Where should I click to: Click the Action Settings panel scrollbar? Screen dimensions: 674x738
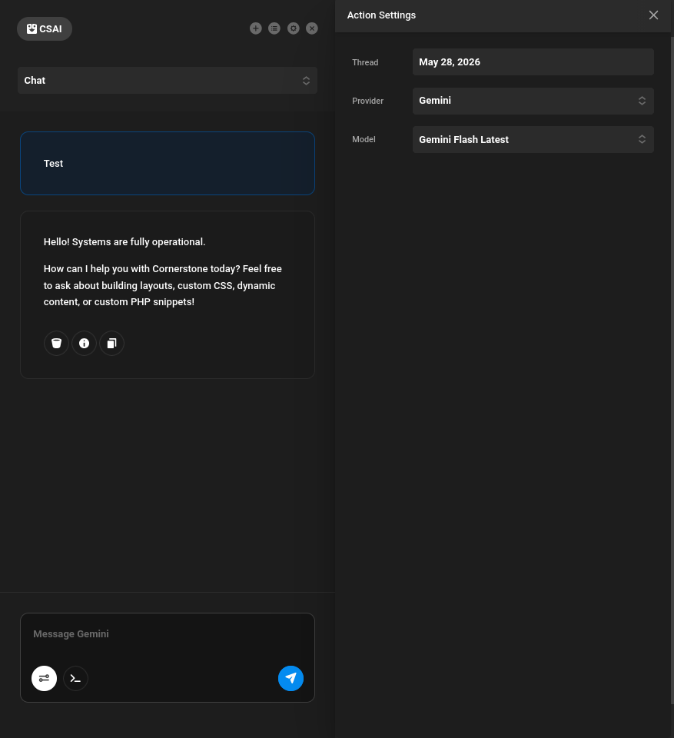(x=672, y=370)
